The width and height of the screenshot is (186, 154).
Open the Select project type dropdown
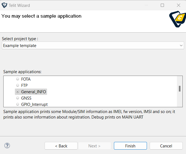(x=93, y=46)
